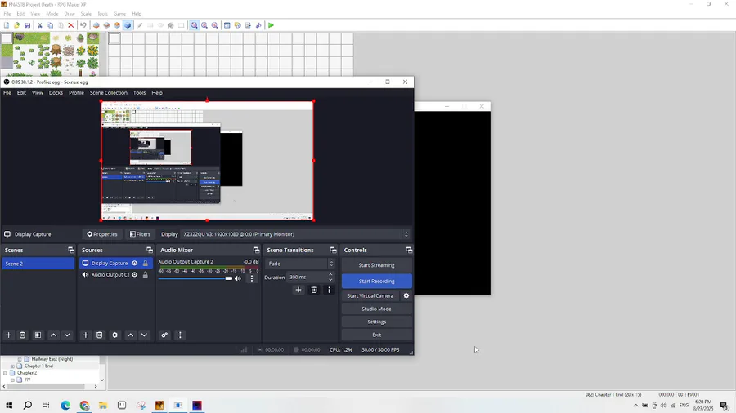Viewport: 736px width, 413px height.
Task: Click the Cut scissors icon in RPG Maker toolbar
Action: pyautogui.click(x=40, y=25)
